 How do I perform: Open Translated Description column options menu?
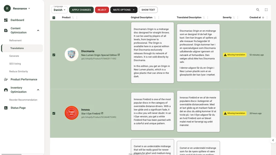pos(208,18)
